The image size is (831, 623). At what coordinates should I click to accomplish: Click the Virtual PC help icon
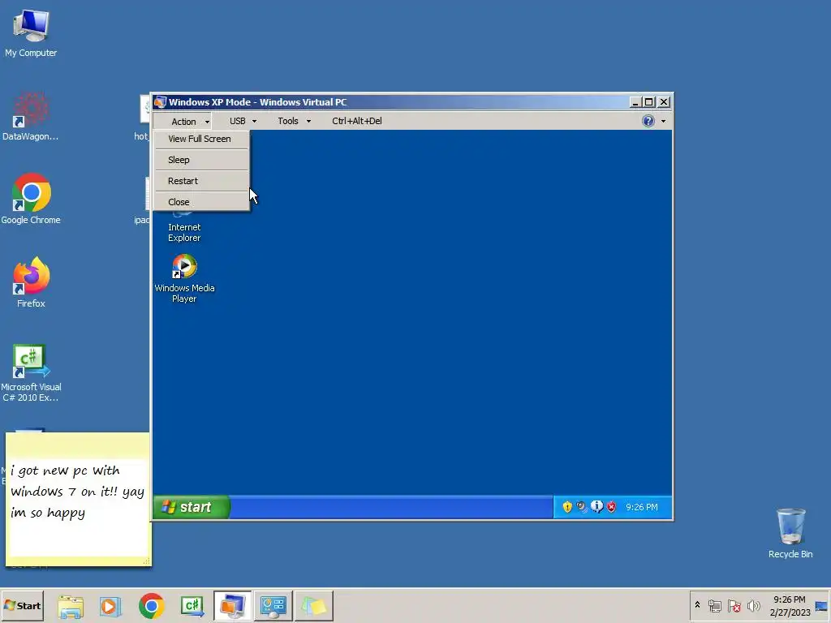[x=648, y=122]
